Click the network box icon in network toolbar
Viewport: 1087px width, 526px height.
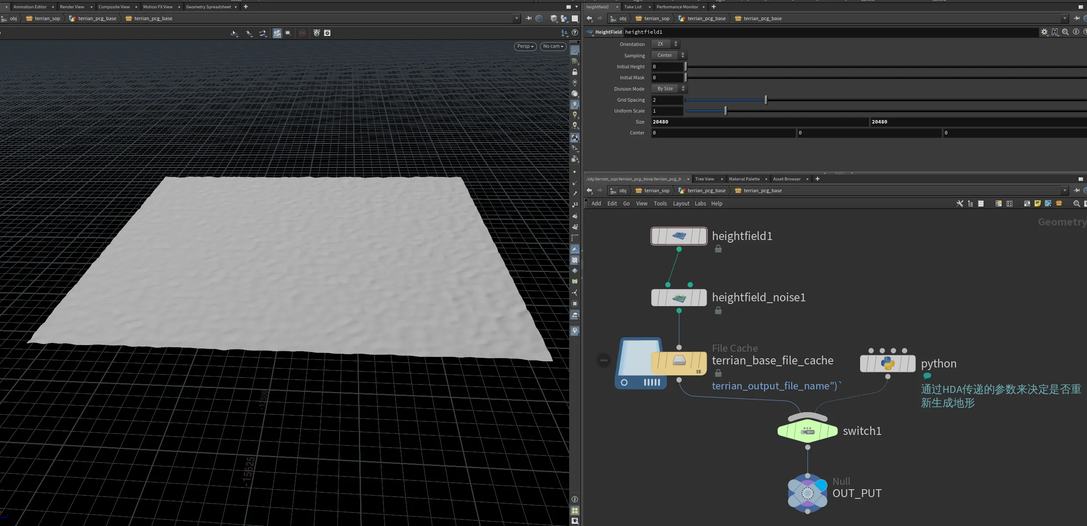point(1027,204)
